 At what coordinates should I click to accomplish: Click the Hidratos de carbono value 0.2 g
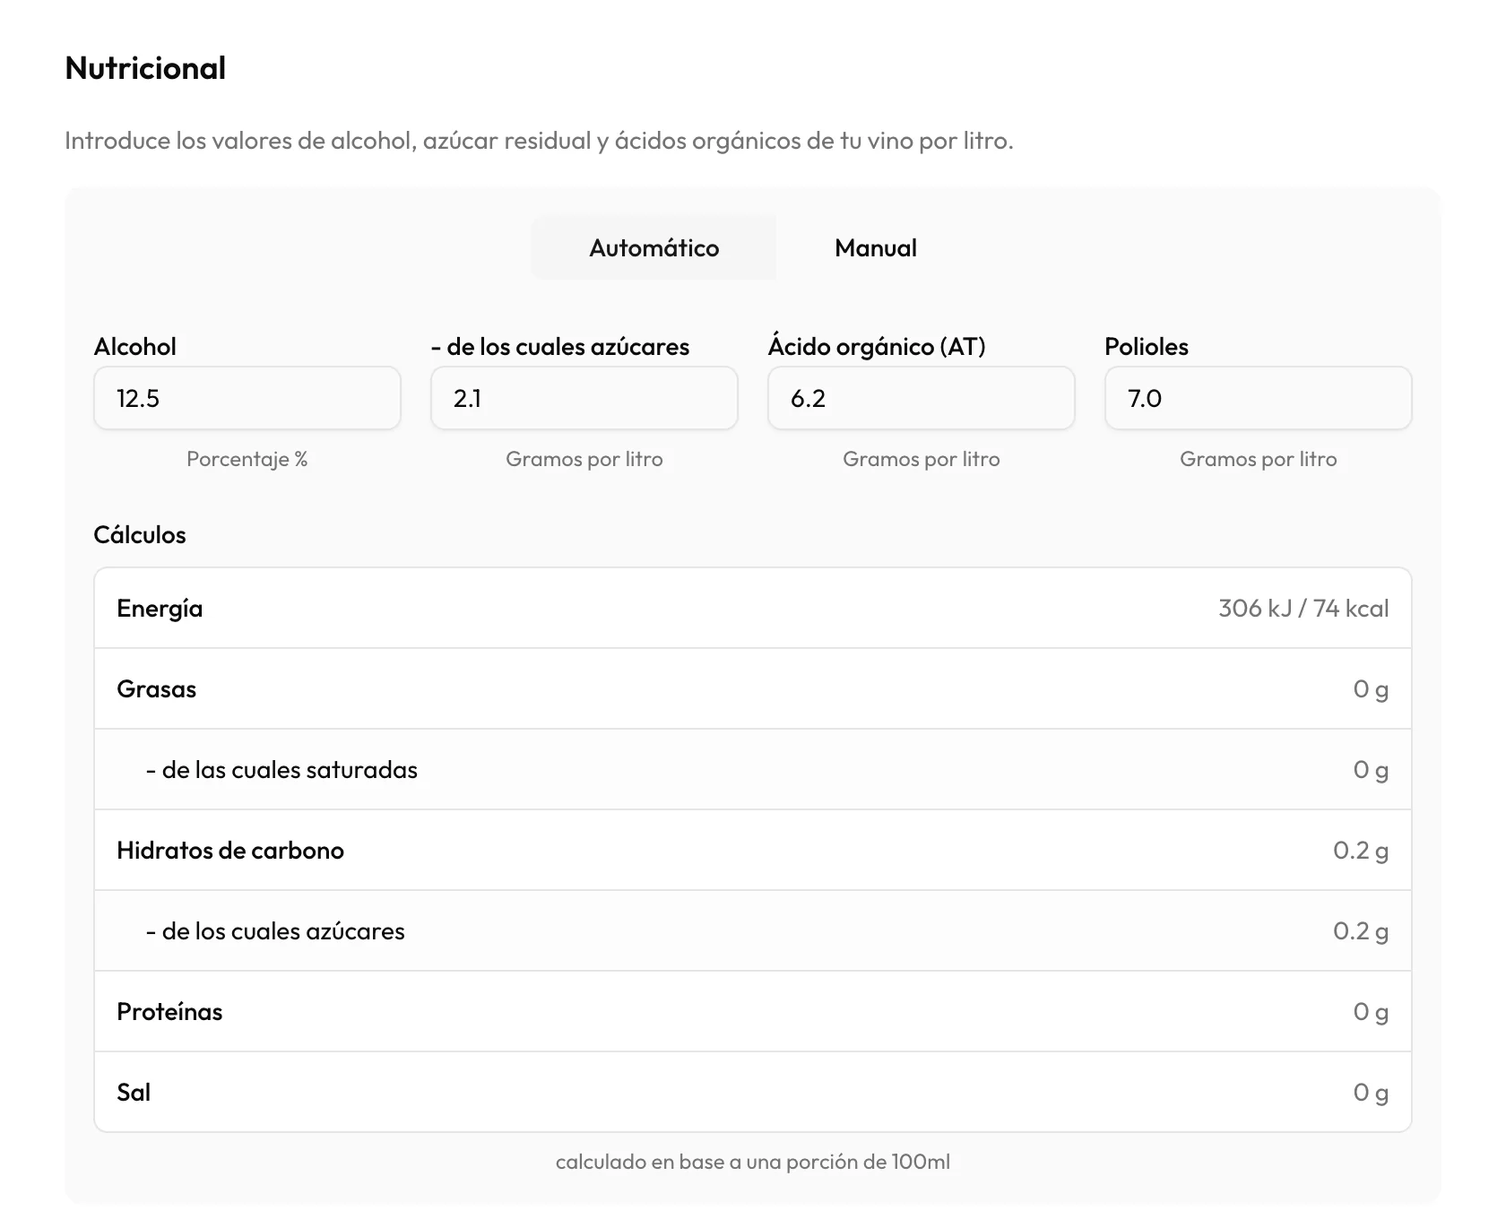[1361, 851]
